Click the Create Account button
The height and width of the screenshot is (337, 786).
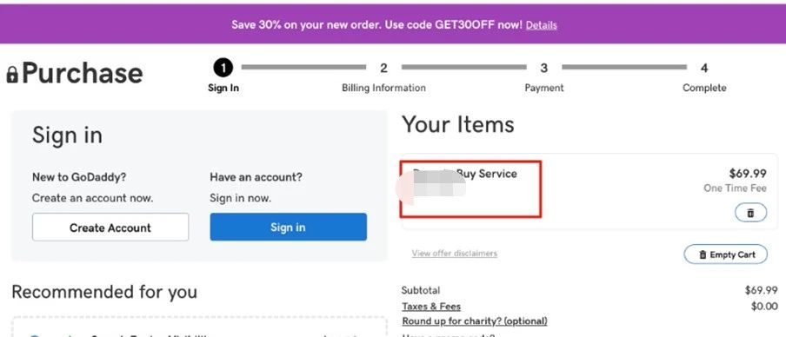[x=110, y=228]
